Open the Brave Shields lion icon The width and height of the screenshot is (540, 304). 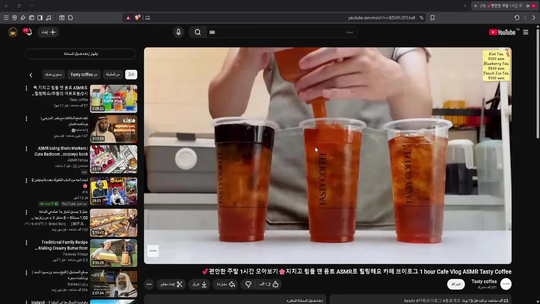[138, 18]
